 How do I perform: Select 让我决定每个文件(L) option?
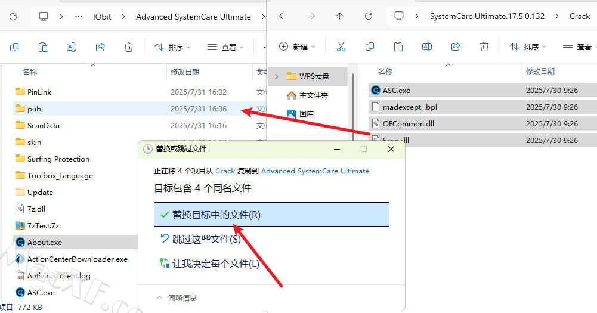215,264
